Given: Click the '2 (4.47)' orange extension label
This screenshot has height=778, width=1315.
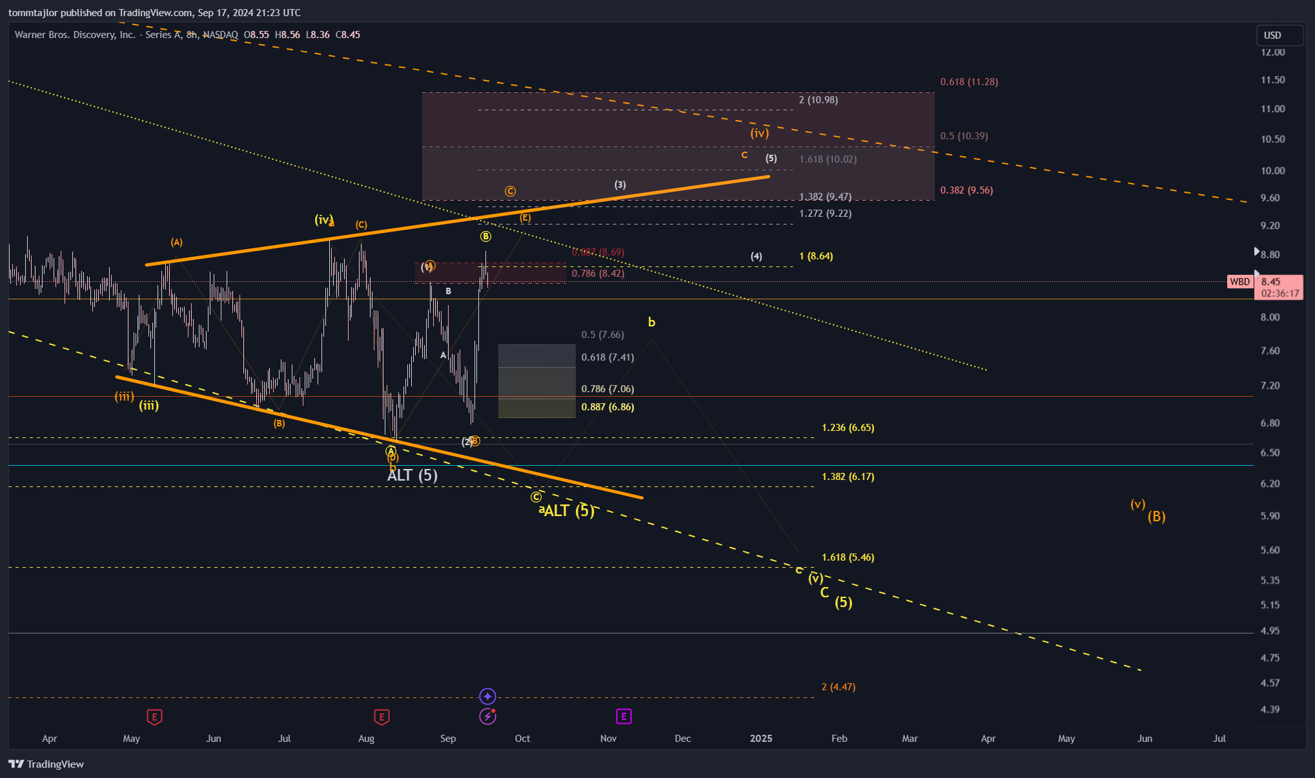Looking at the screenshot, I should coord(839,687).
